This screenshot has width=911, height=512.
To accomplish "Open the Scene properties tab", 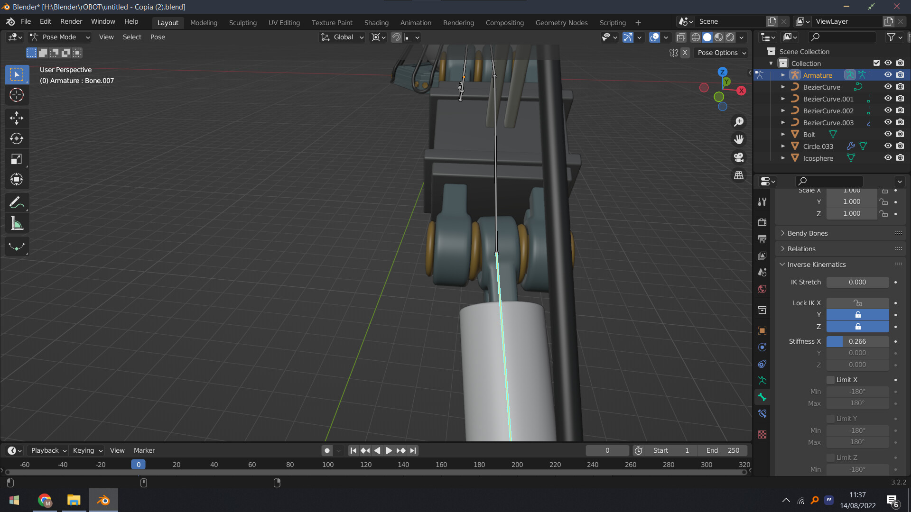I will coord(762,272).
